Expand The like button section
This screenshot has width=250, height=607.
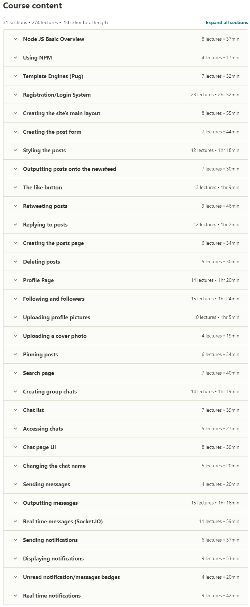42,187
